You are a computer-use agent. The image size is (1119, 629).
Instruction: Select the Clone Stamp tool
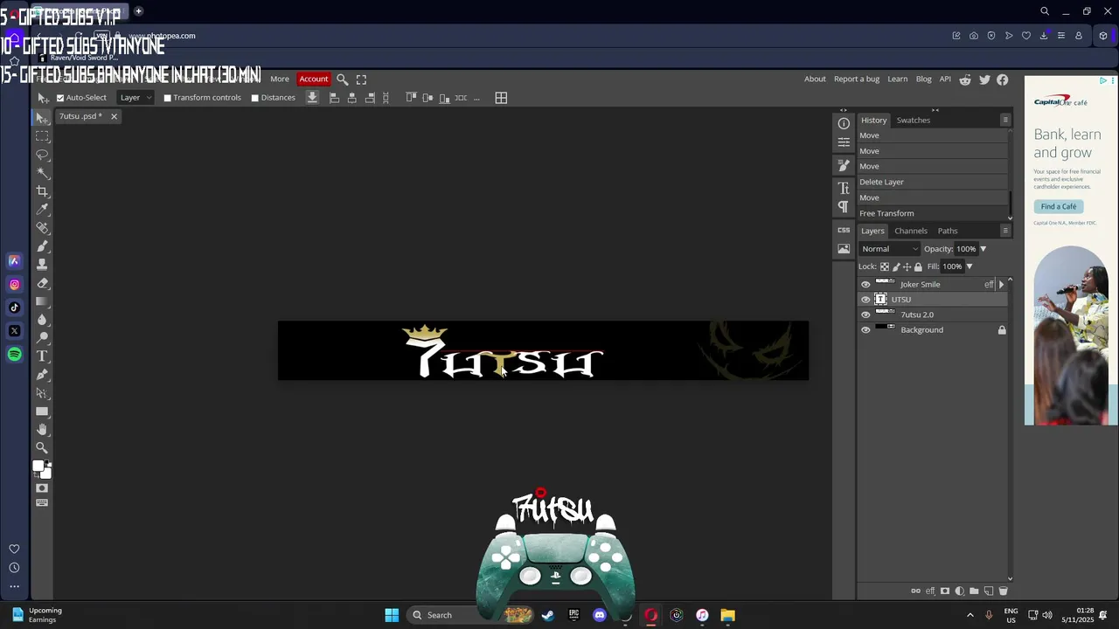pyautogui.click(x=42, y=265)
